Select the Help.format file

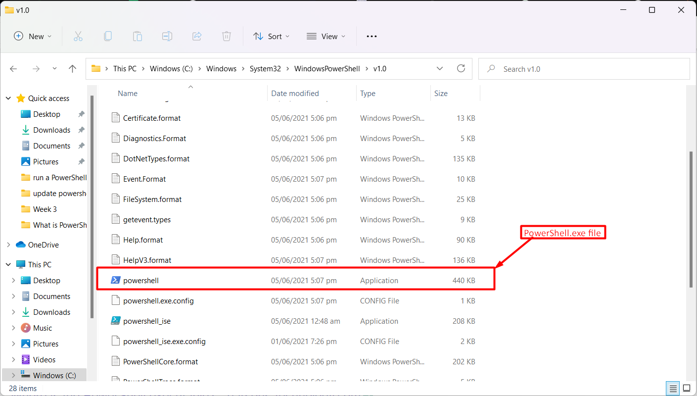click(x=143, y=240)
